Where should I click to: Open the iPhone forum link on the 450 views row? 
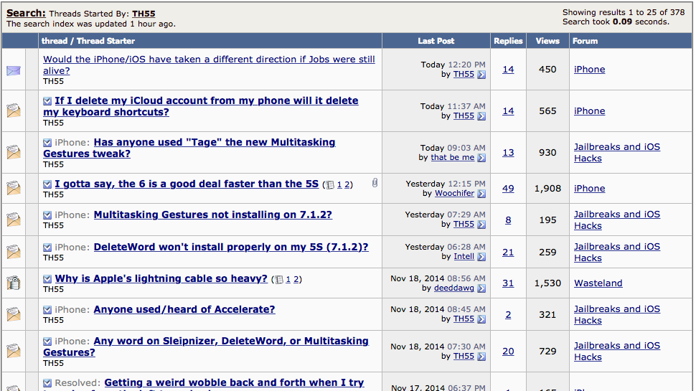click(590, 70)
